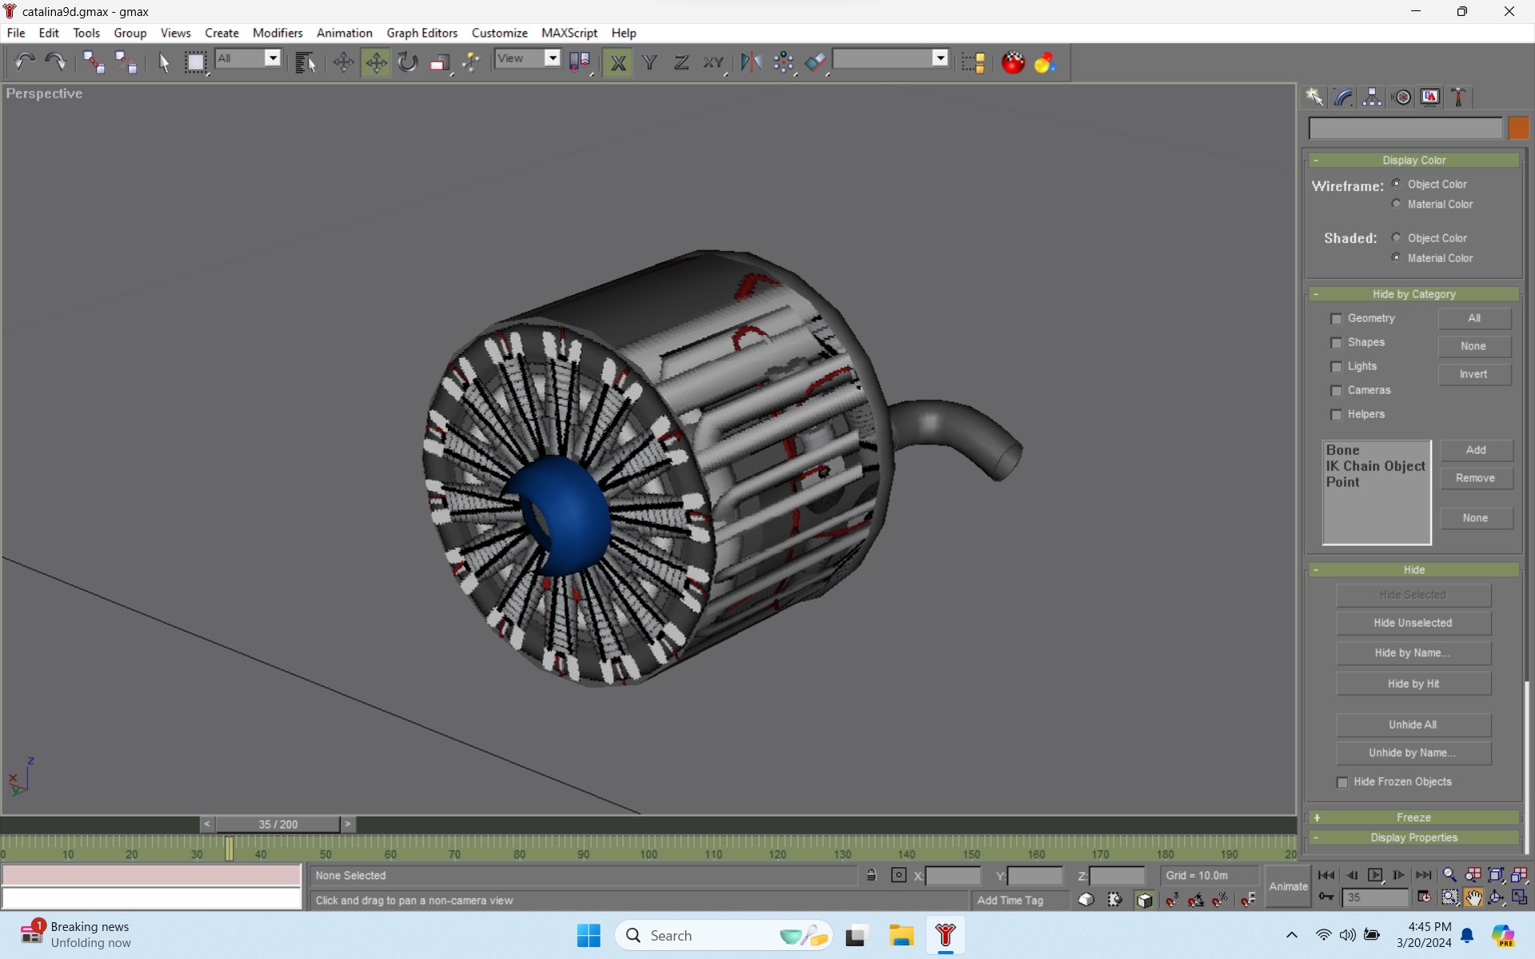Open the MAXScript menu
Image resolution: width=1535 pixels, height=959 pixels.
point(568,33)
